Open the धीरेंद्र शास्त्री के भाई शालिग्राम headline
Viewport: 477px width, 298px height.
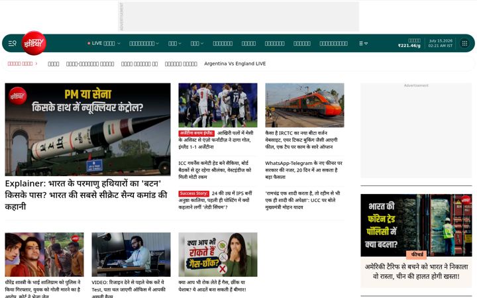coord(43,289)
